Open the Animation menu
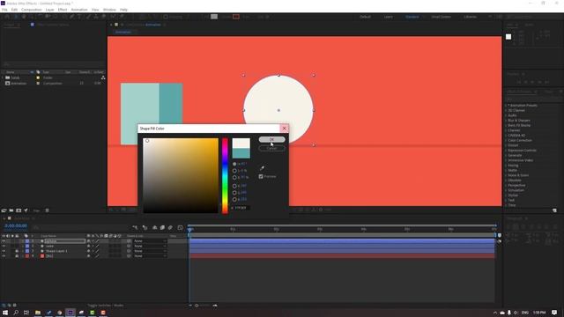 tap(79, 10)
